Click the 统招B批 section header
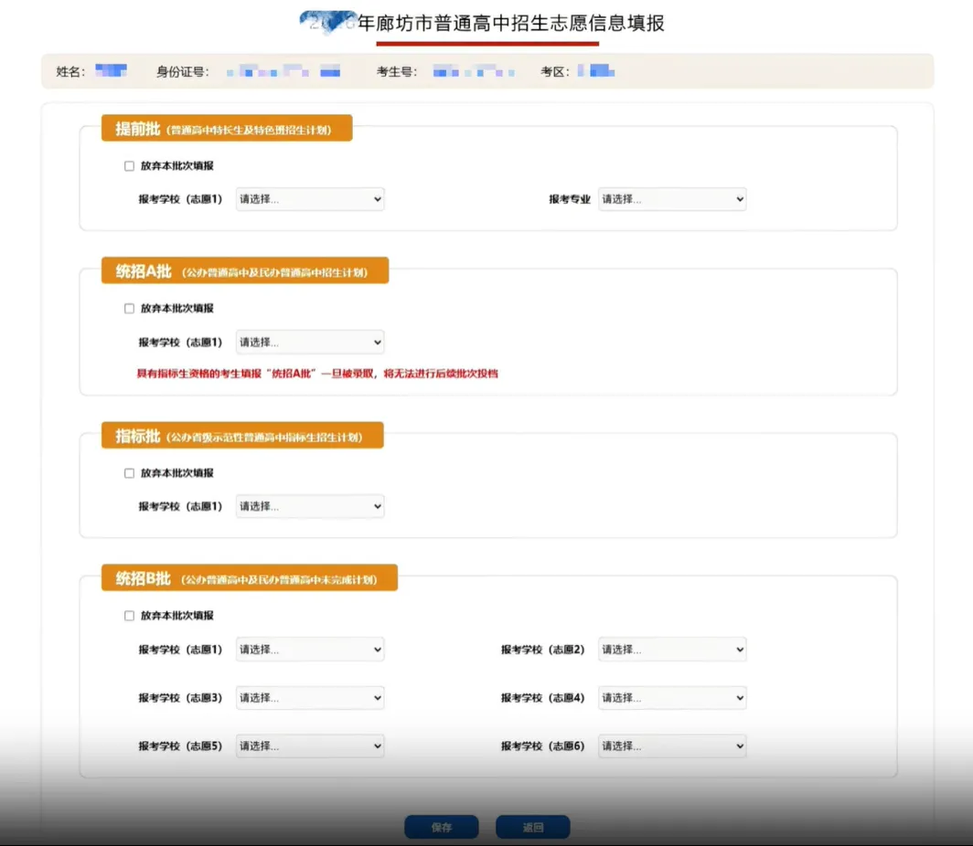 [250, 578]
